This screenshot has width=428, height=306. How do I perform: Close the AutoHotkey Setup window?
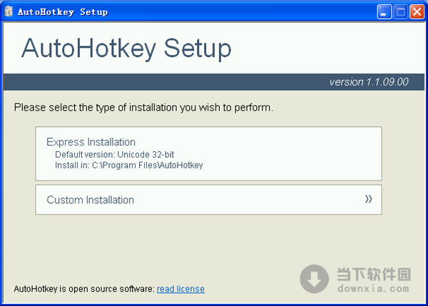[417, 11]
